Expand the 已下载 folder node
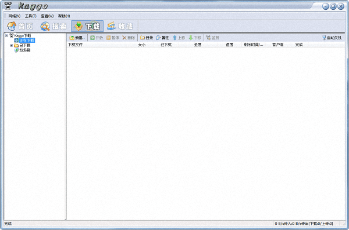349x230 pixels. click(x=12, y=45)
